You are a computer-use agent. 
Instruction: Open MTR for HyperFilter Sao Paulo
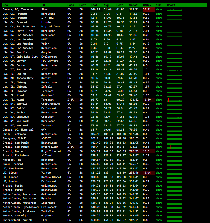pyautogui.click(x=159, y=147)
